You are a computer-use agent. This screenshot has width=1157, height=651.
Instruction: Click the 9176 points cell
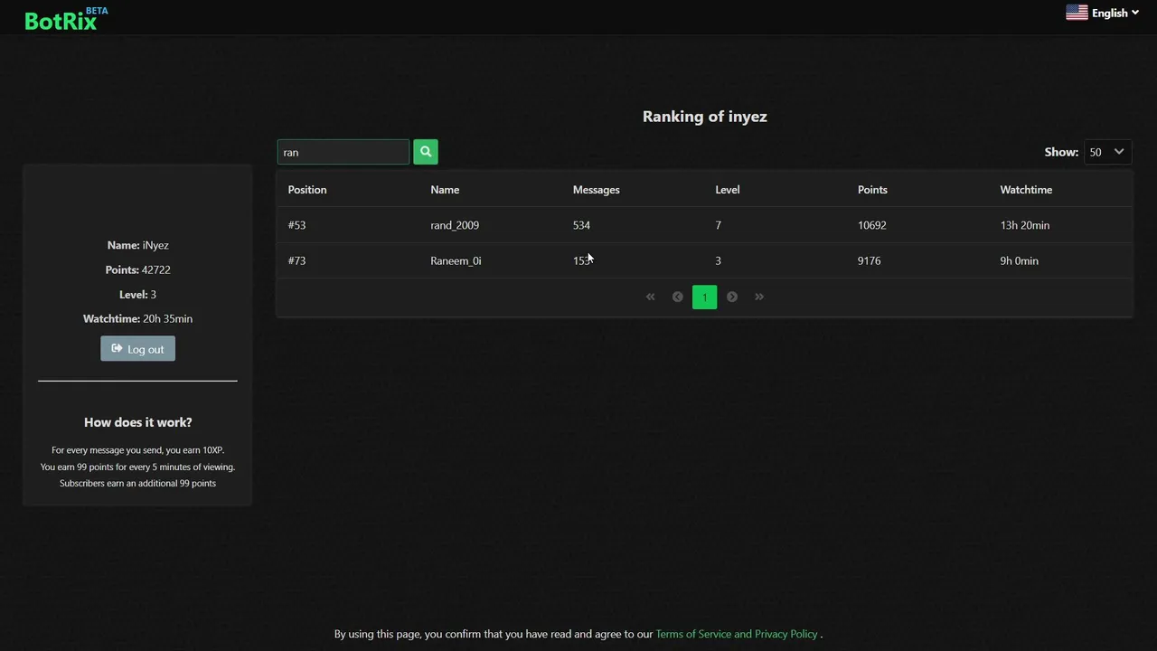click(x=870, y=260)
